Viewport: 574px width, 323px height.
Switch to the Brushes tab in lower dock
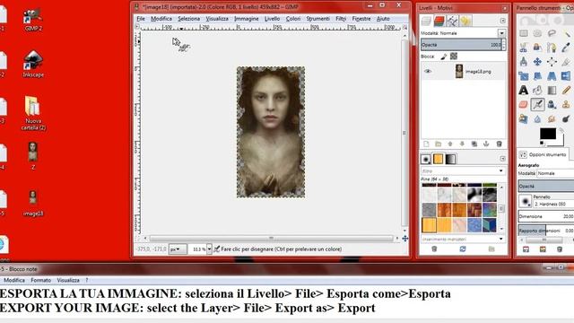pos(426,159)
